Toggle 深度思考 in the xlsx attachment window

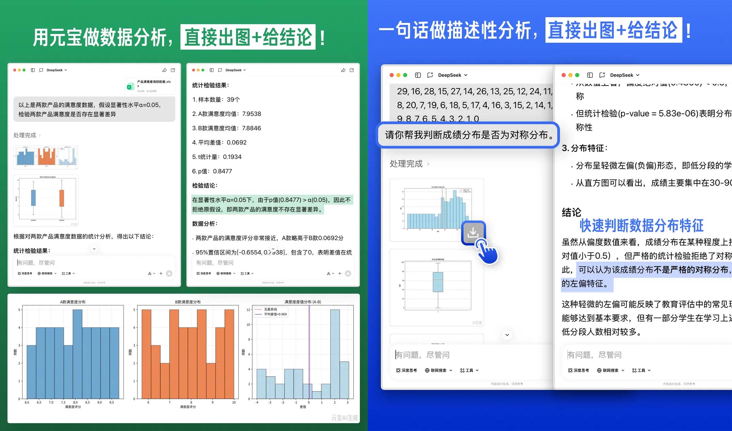(x=25, y=273)
